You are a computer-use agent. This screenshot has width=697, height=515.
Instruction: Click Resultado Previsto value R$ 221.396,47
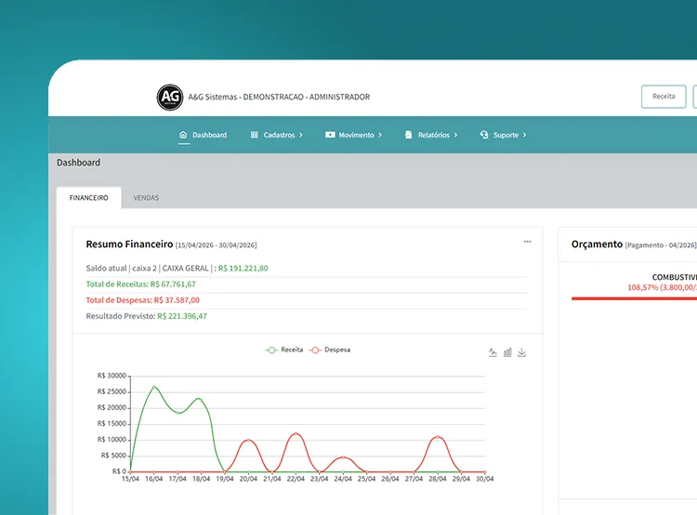182,316
